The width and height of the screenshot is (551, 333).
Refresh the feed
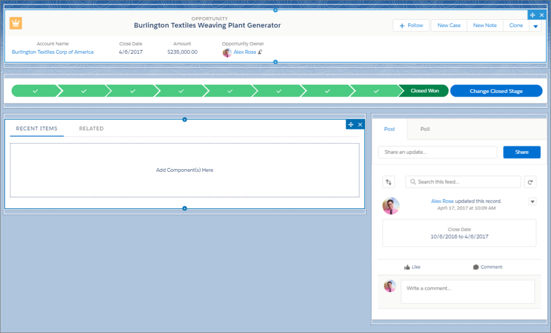(530, 182)
